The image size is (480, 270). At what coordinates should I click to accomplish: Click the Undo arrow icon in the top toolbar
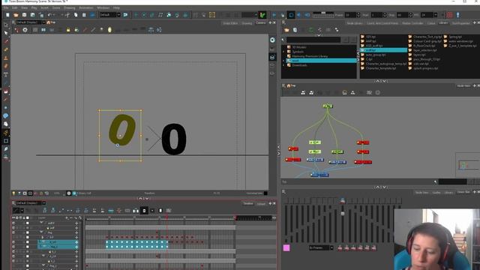click(50, 15)
